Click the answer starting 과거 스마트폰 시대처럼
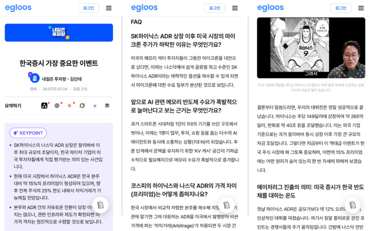The height and width of the screenshot is (231, 370). pos(185,146)
